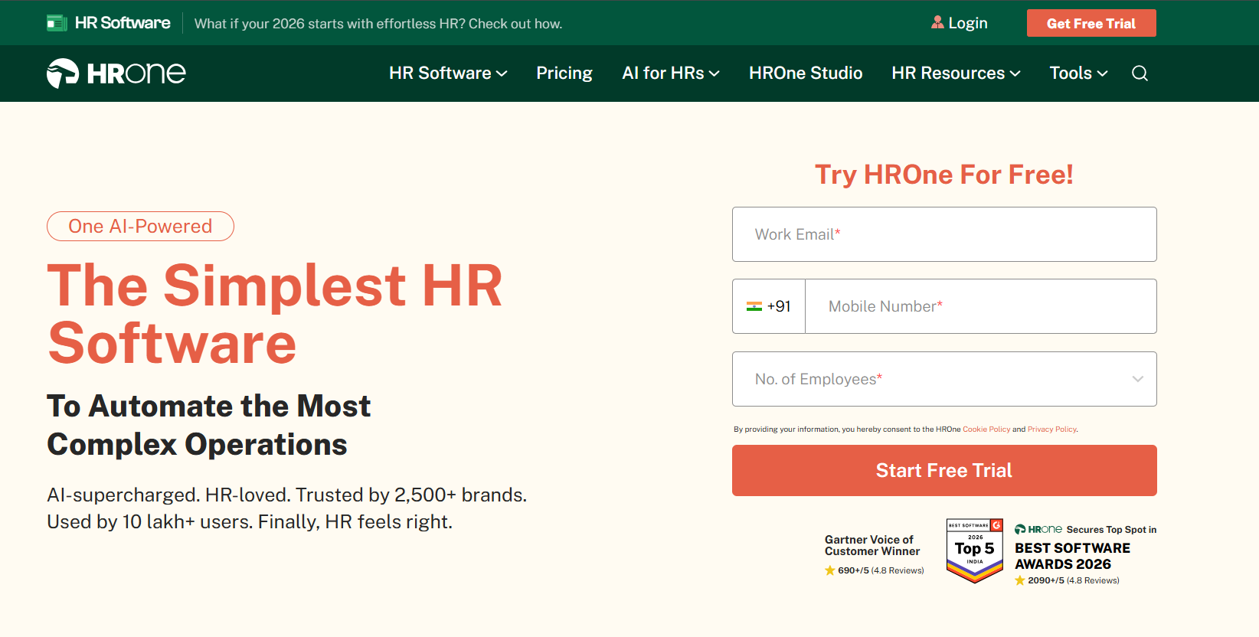
Task: Click the 2090+/5 (4.8 Reviews) rating text
Action: tap(1074, 580)
